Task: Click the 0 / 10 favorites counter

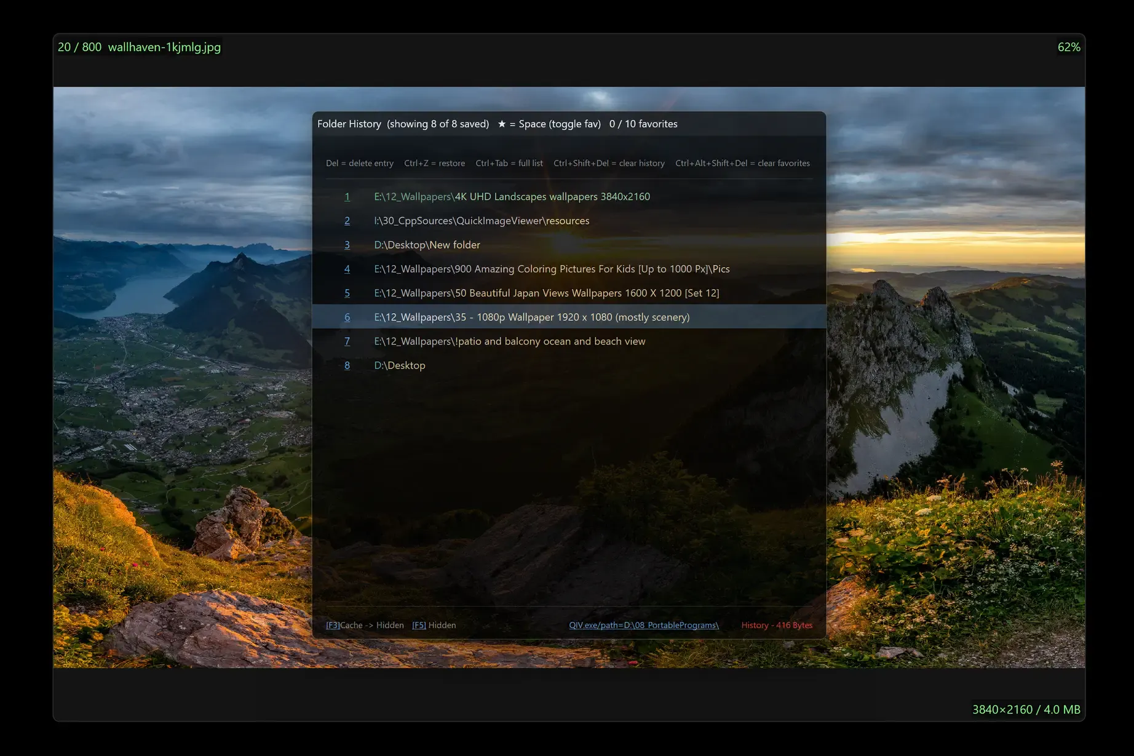Action: pos(643,124)
